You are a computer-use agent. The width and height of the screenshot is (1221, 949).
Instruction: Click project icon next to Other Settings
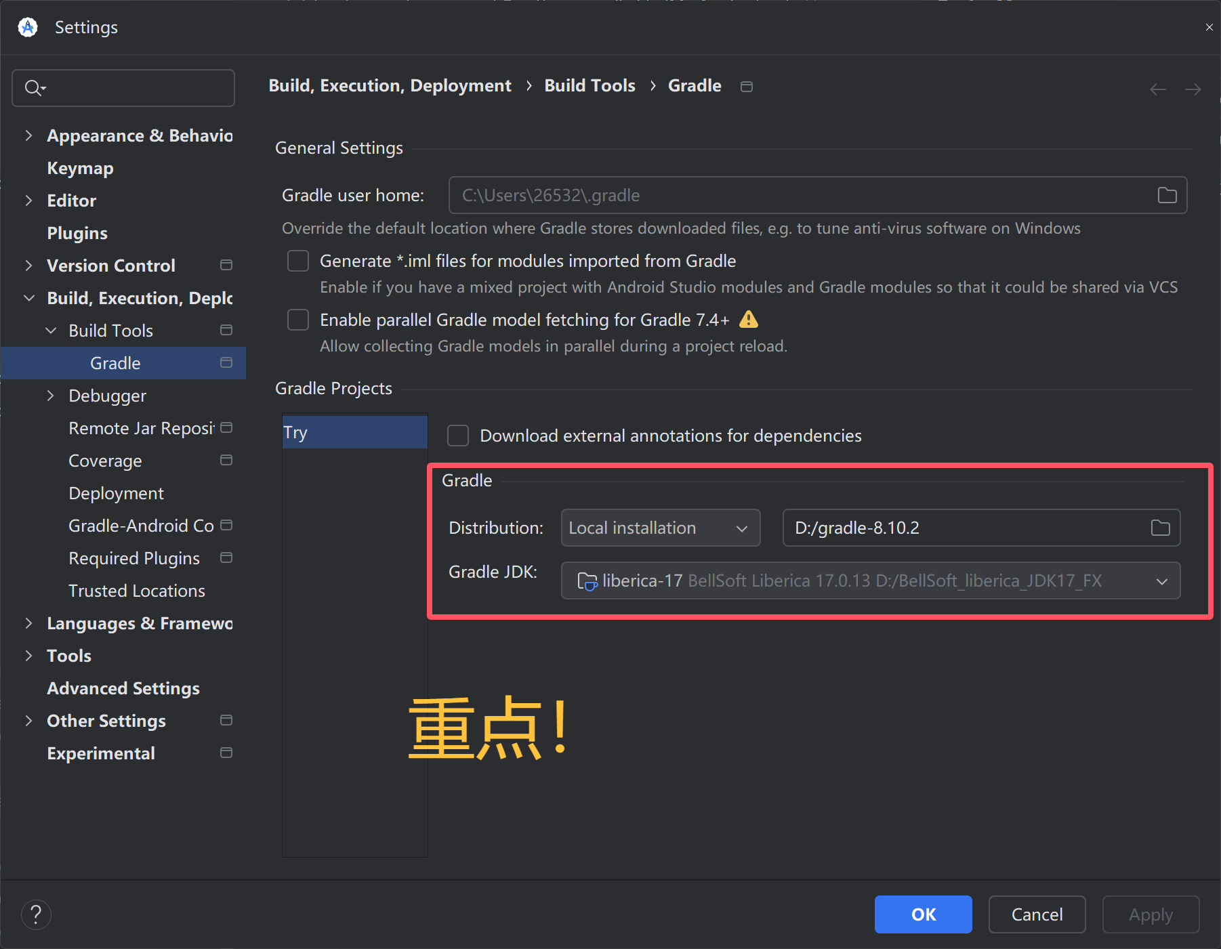click(226, 720)
